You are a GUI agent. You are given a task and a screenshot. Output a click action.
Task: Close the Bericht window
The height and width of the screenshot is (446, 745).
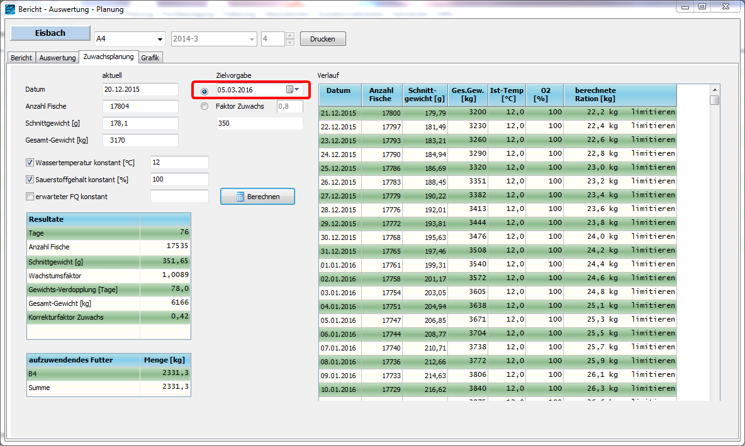coord(725,7)
